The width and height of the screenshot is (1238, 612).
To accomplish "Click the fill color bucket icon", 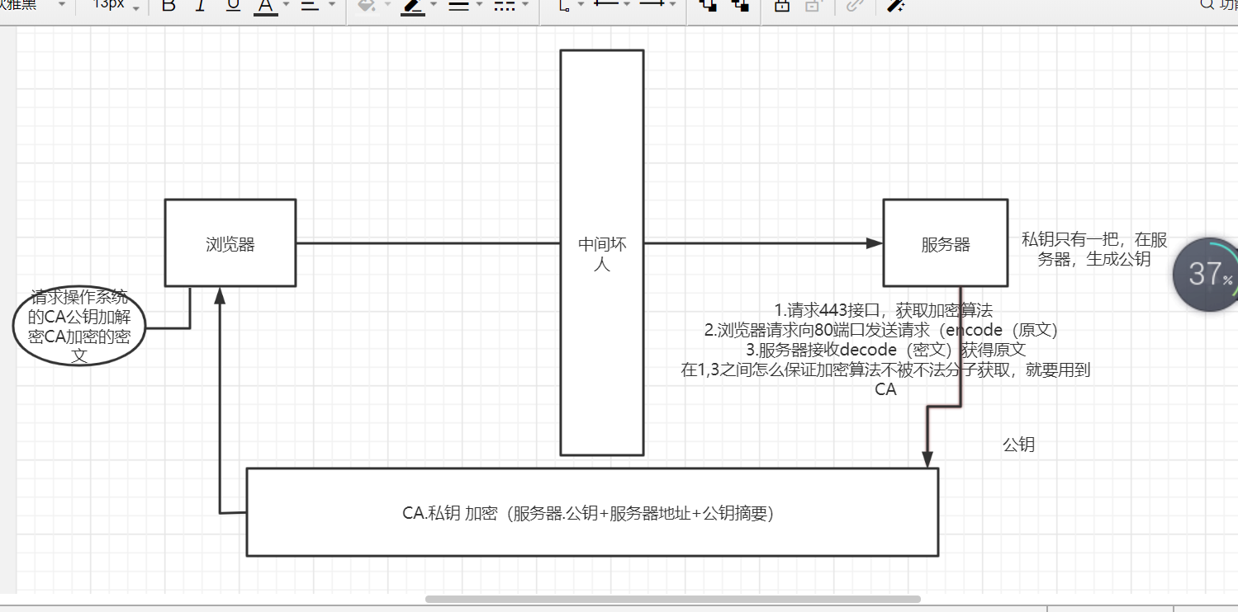I will 366,6.
